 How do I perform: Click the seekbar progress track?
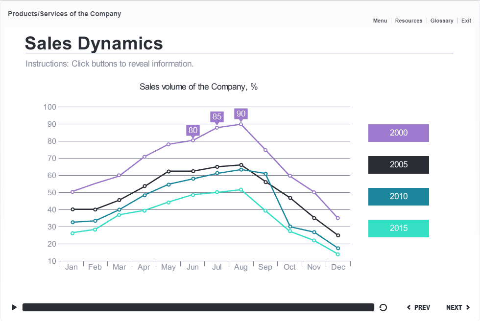(x=198, y=307)
